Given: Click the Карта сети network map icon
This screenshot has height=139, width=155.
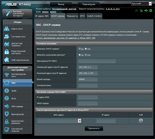Looking at the screenshot, I should coord(7,29).
